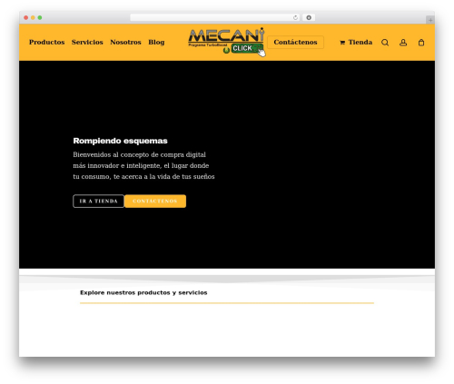The width and height of the screenshot is (454, 384).
Task: Click the Contáctenos header button
Action: 295,42
